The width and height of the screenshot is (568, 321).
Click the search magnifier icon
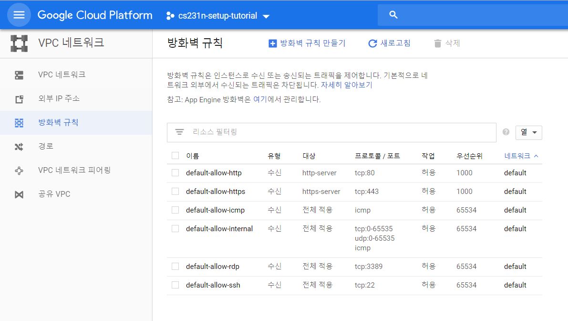(x=393, y=15)
